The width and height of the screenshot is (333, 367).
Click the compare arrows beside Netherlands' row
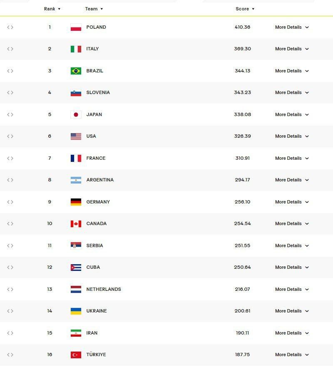point(10,290)
